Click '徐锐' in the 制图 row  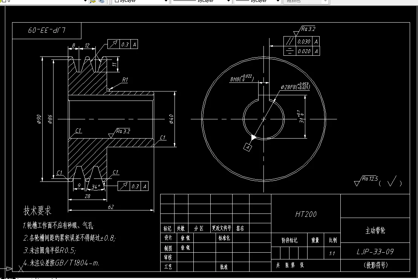(x=185, y=248)
